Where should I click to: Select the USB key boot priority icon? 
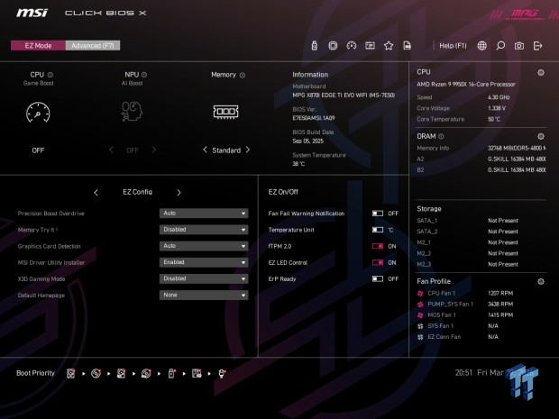171,373
